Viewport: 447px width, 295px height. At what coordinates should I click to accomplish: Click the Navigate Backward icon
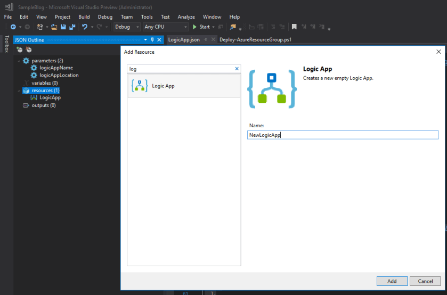pyautogui.click(x=13, y=27)
